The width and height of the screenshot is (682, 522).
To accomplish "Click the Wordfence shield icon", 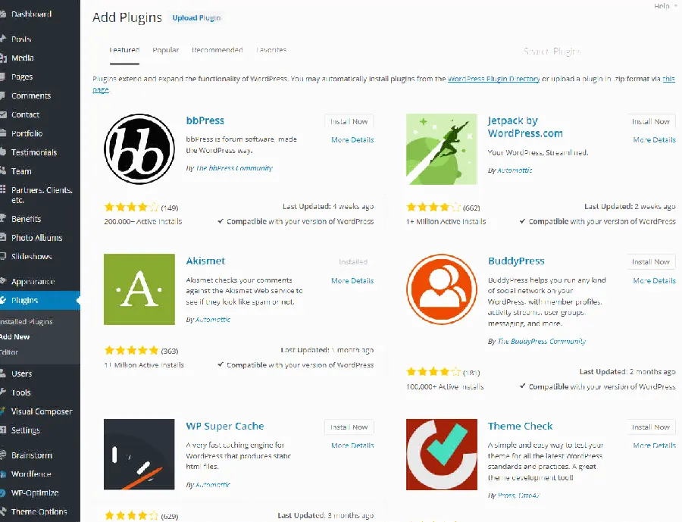I will point(2,474).
